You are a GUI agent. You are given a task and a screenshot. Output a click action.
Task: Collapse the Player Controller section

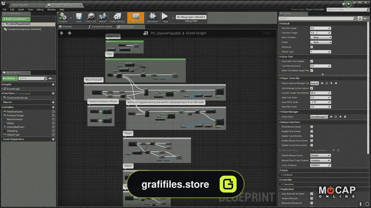[280, 78]
